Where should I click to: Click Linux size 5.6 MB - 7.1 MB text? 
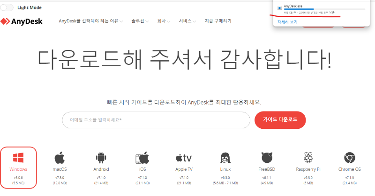click(225, 183)
